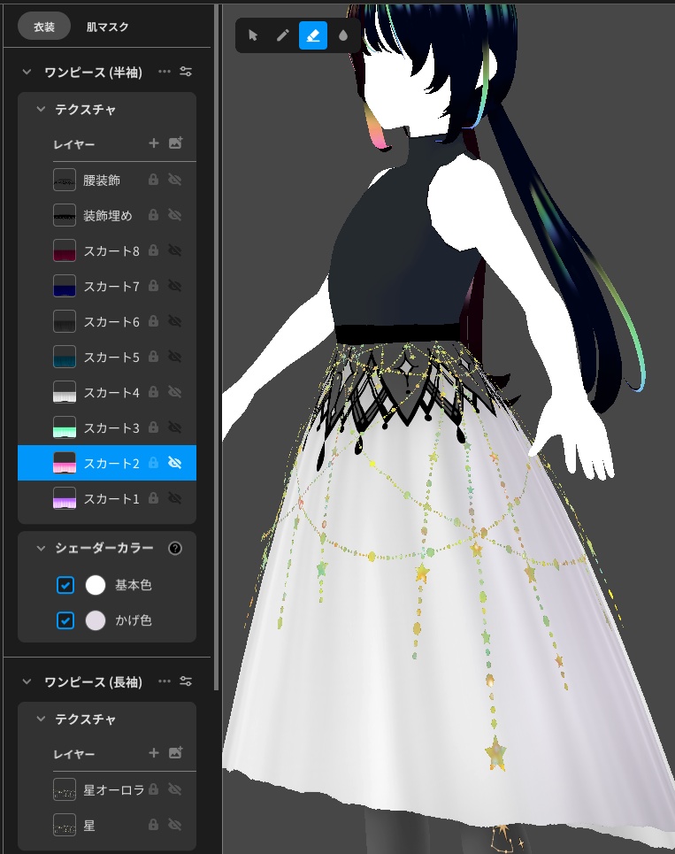This screenshot has height=854, width=675.
Task: Show the スカート8 layer
Action: click(x=175, y=250)
